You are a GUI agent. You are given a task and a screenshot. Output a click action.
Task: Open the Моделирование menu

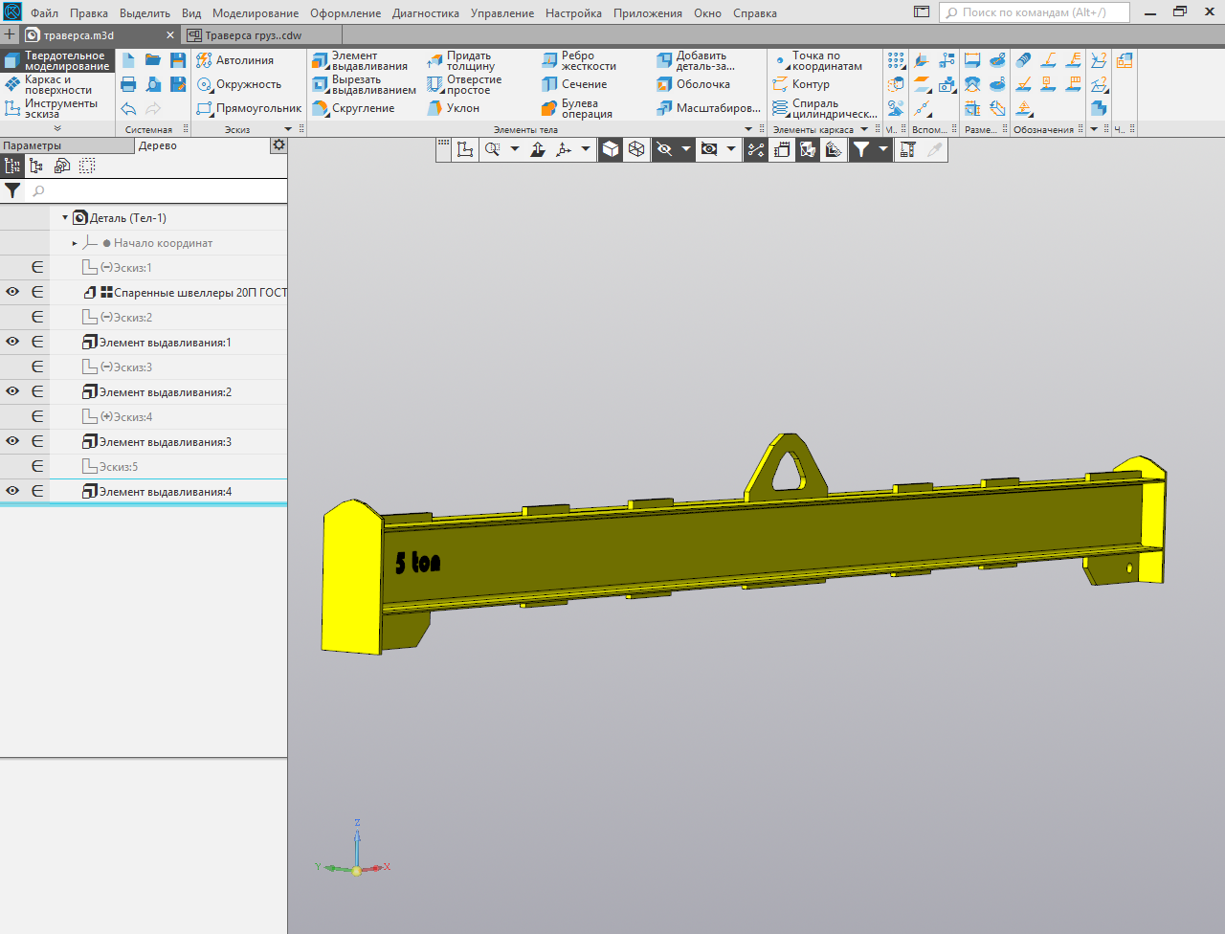point(256,13)
